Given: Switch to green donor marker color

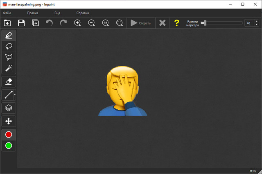Looking at the screenshot, I should pos(9,145).
